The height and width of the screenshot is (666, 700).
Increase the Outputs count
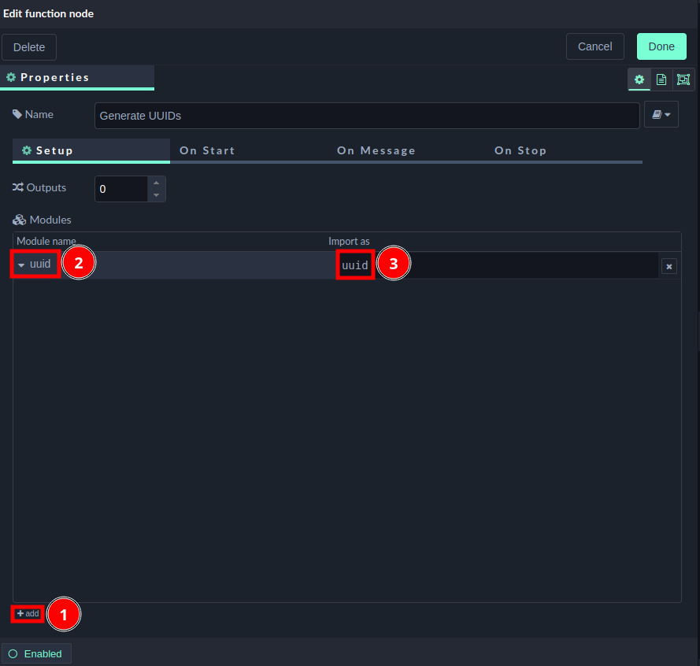(156, 183)
